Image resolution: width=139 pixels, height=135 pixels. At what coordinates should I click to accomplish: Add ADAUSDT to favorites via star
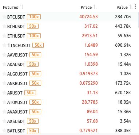point(4,64)
